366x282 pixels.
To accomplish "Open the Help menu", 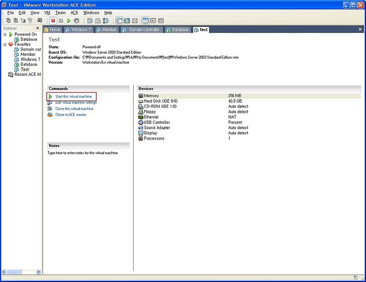I will tap(108, 13).
